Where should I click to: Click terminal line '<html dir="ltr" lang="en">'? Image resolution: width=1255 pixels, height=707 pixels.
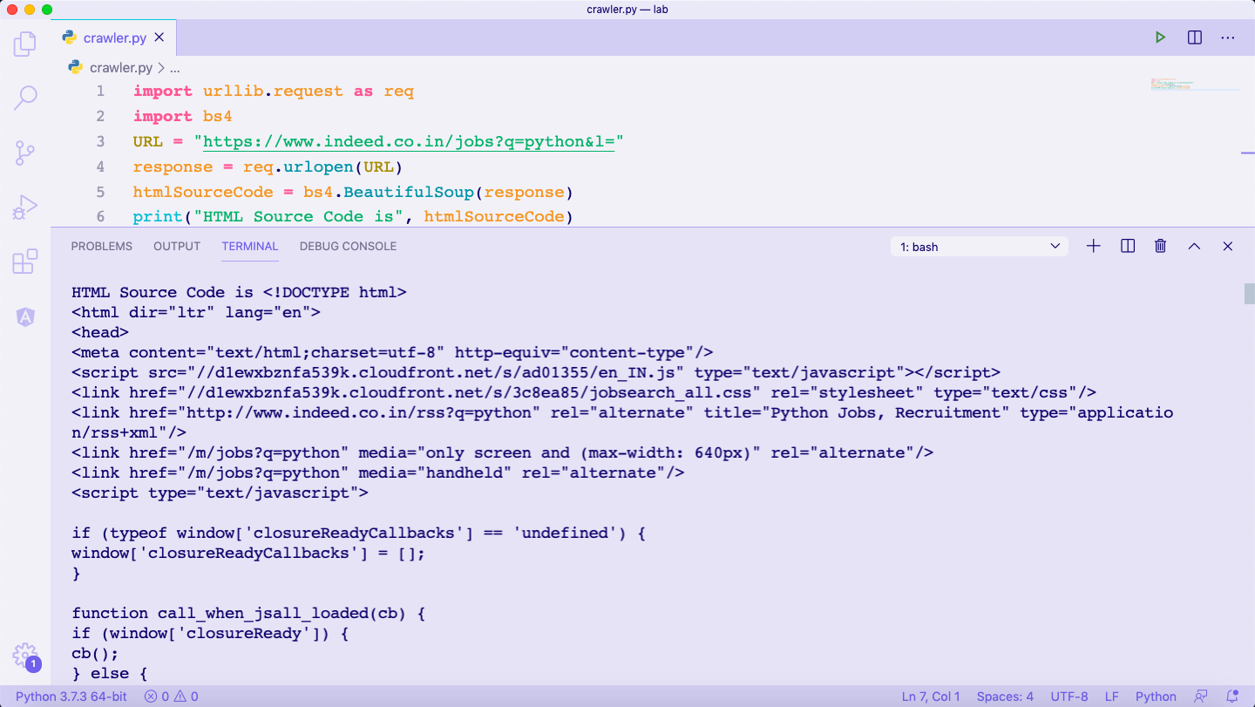click(x=196, y=312)
